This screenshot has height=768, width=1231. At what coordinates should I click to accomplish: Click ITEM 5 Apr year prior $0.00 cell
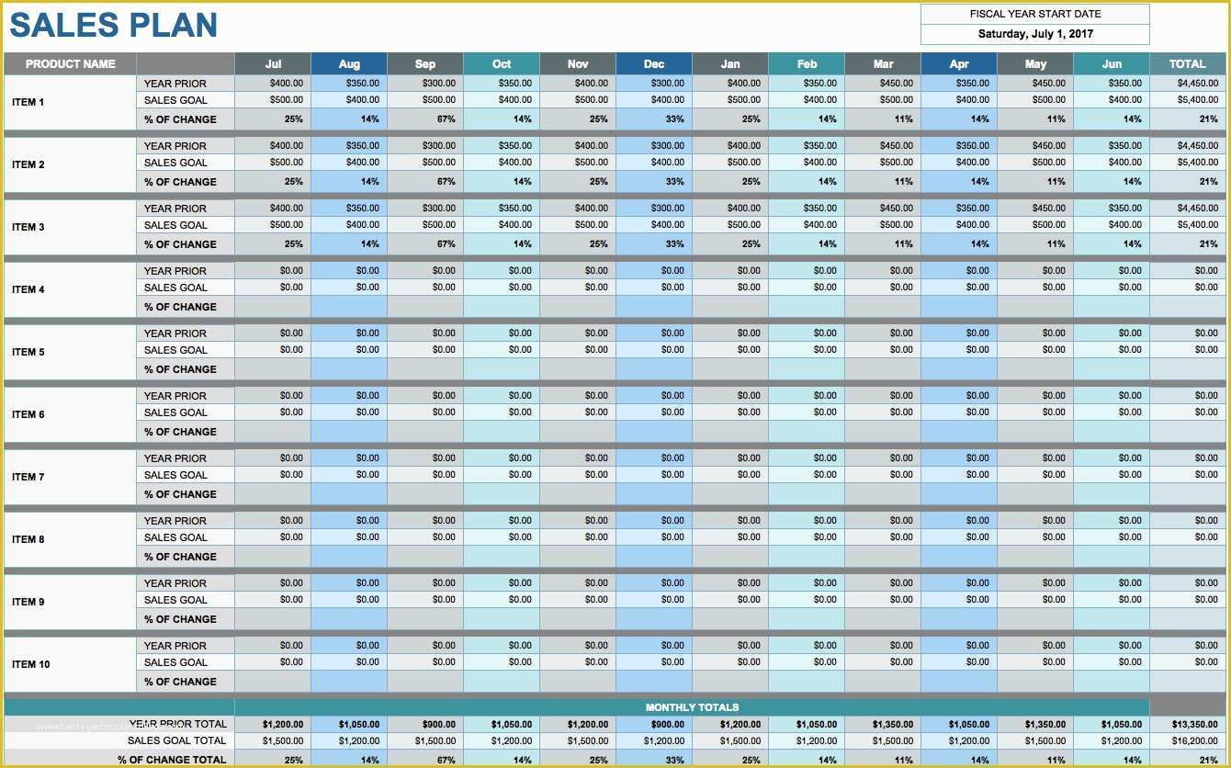click(959, 333)
